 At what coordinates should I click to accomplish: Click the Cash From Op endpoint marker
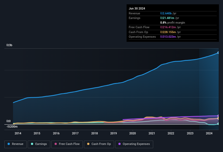coord(218,118)
